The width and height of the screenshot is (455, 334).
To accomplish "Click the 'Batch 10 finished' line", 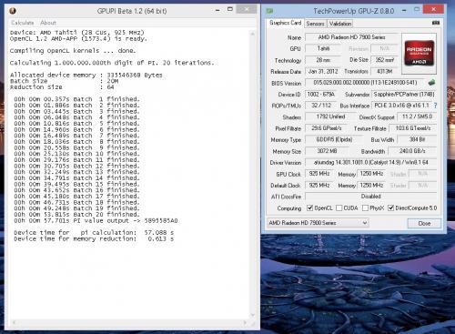I will coord(76,154).
